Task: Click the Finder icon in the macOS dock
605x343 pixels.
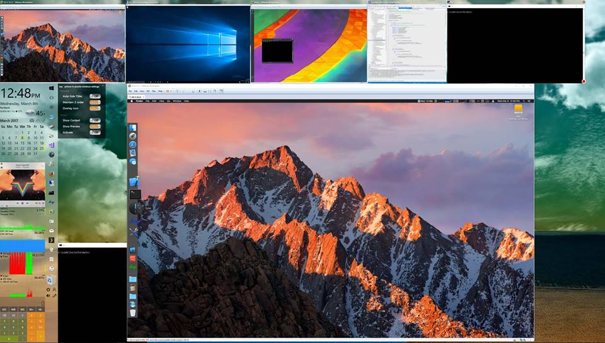Action: pyautogui.click(x=133, y=128)
